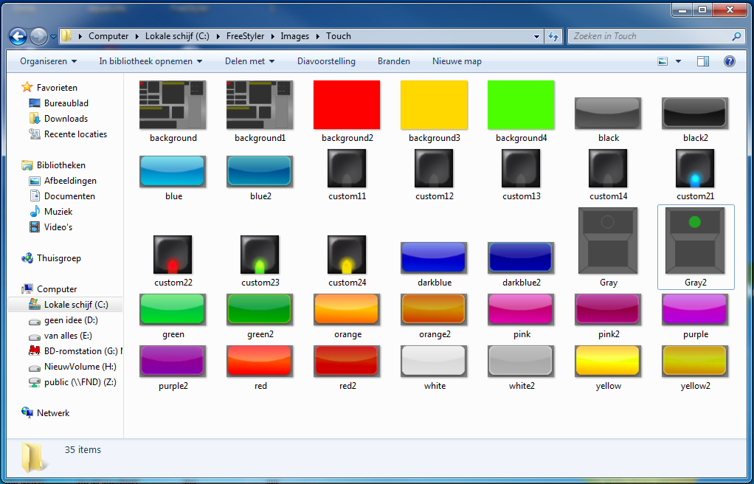
Task: Select the custom21 blue light icon
Action: tap(695, 168)
